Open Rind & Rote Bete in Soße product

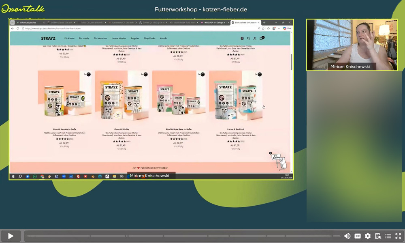pos(179,129)
